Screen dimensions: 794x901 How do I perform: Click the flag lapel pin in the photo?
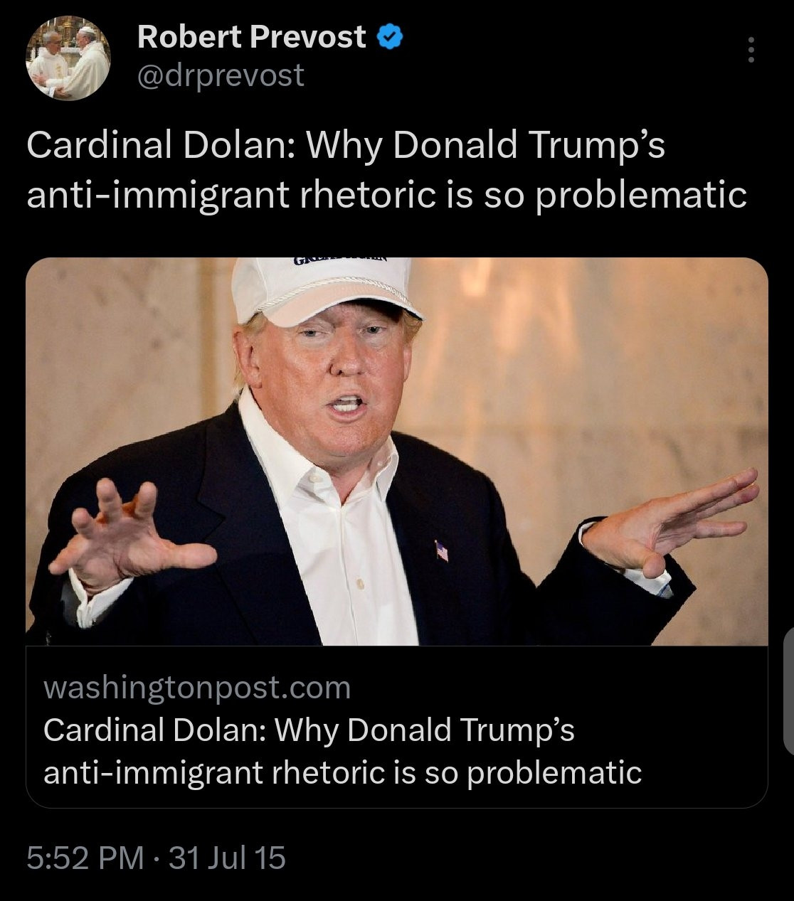(442, 550)
